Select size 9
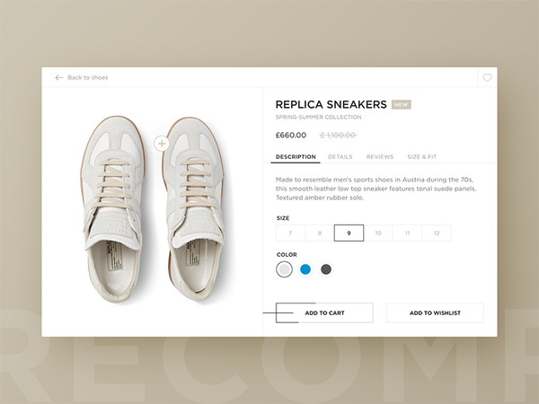 point(349,233)
